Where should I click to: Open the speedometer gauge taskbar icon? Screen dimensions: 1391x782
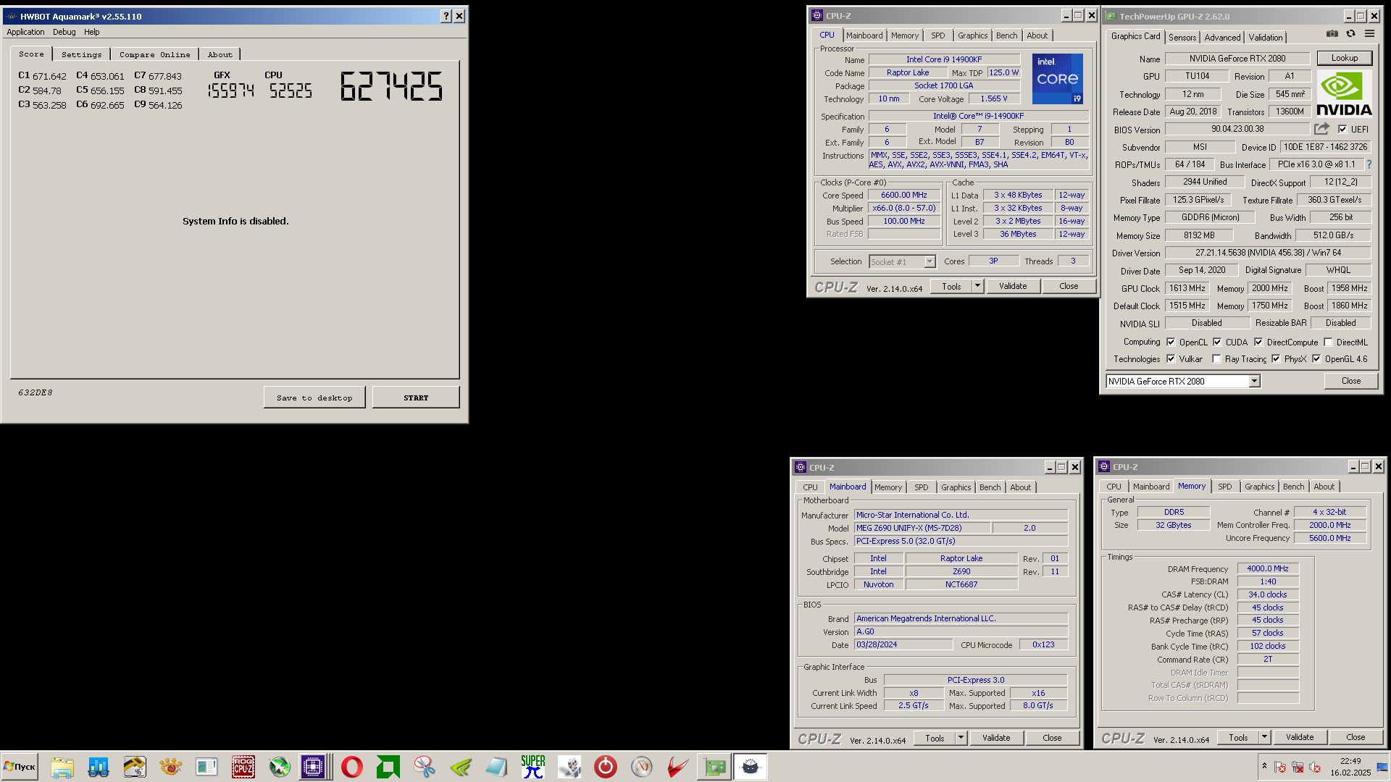click(641, 767)
